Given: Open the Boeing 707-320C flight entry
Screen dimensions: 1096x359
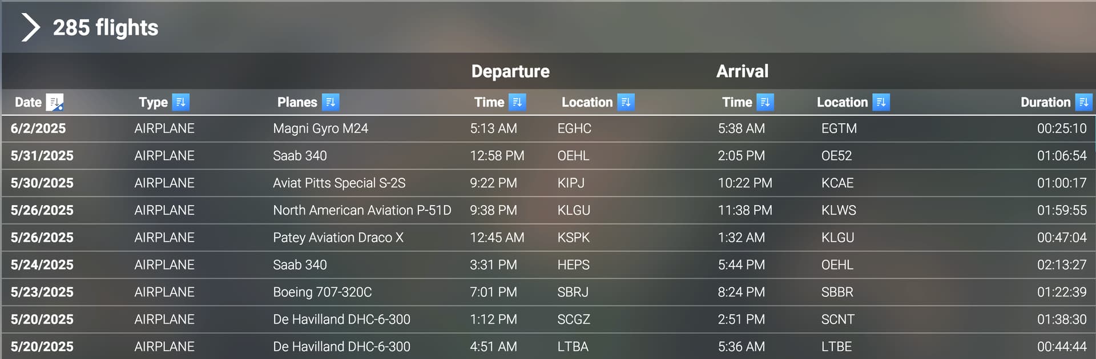Looking at the screenshot, I should [x=548, y=292].
